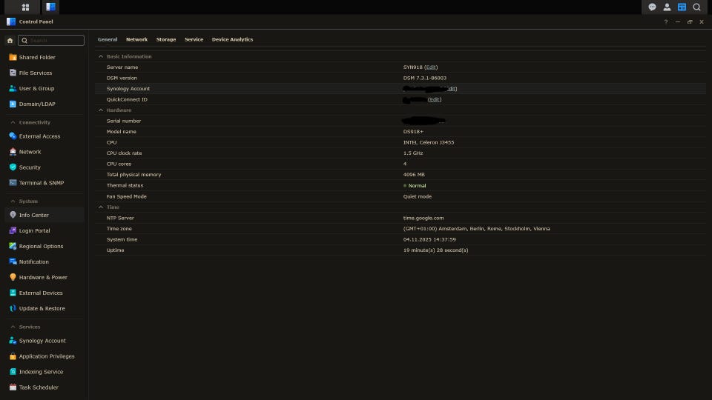
Task: Edit the server name SYN918
Action: point(431,67)
